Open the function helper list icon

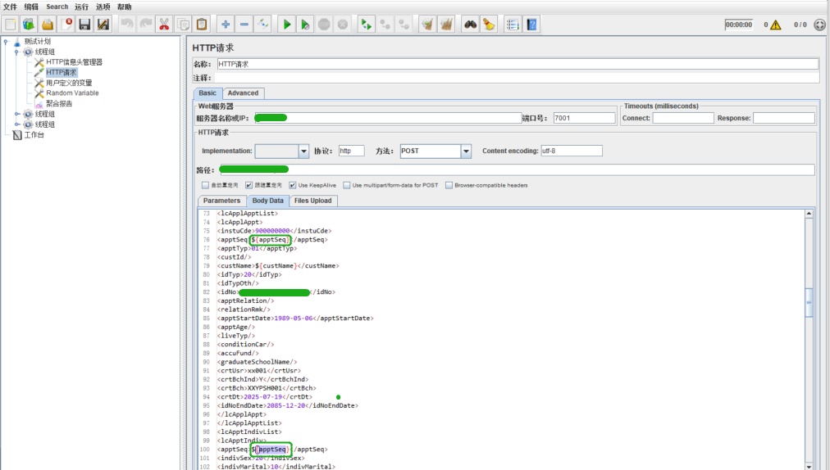[513, 25]
